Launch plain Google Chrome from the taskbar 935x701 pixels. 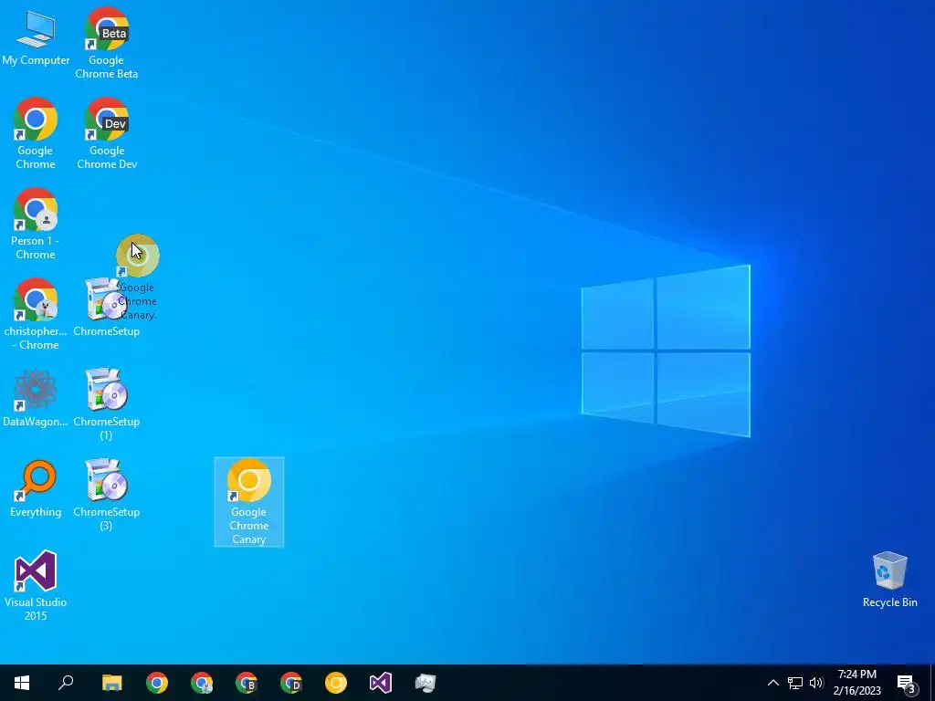pos(157,683)
